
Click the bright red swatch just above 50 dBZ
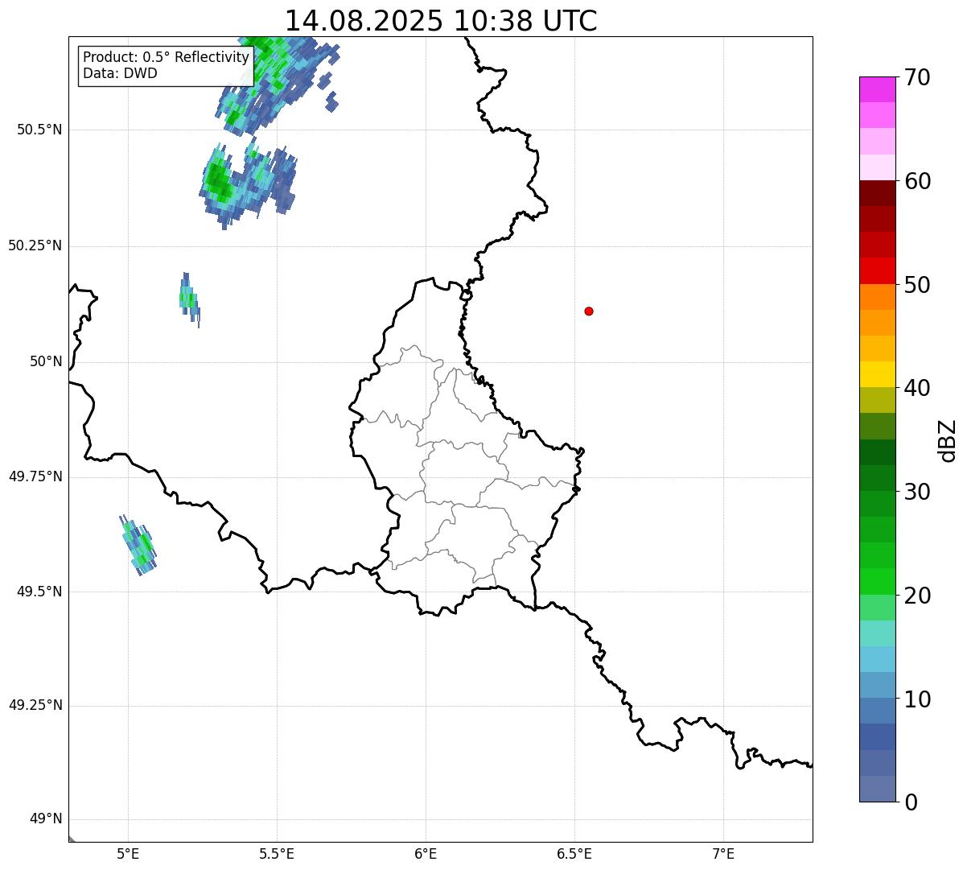coord(877,271)
